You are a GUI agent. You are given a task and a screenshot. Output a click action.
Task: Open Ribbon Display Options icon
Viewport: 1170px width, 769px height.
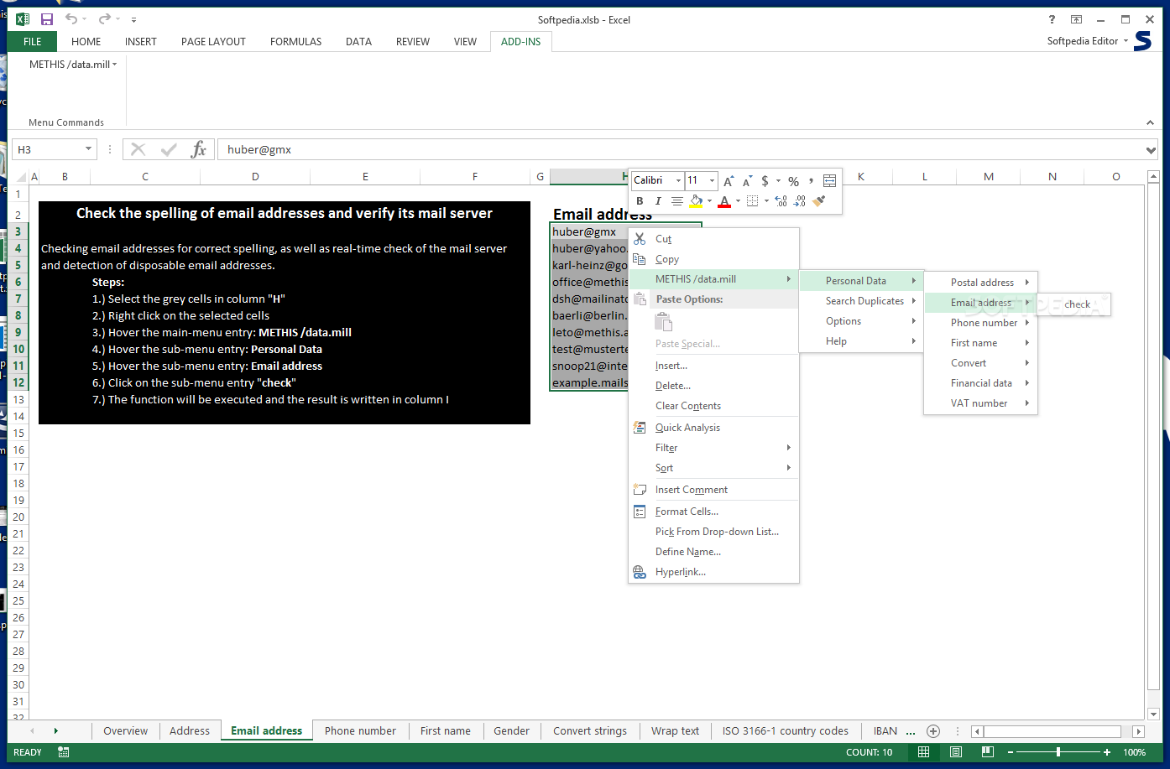point(1076,19)
